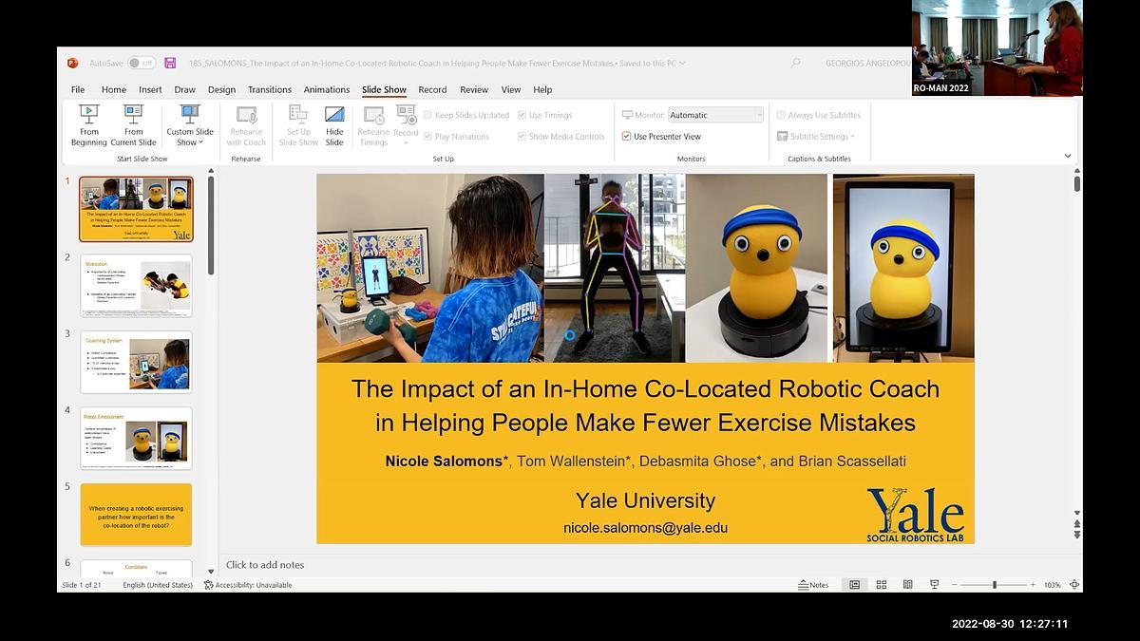Click the account name GEORGIOS ANGELOPOULOS
The width and height of the screenshot is (1140, 641).
(x=867, y=64)
